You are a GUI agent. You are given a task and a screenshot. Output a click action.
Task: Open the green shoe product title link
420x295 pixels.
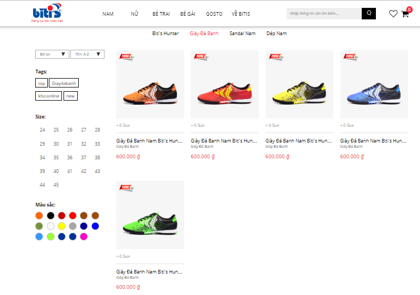point(149,272)
